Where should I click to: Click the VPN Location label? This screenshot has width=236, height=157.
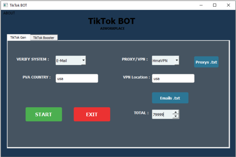click(136, 77)
